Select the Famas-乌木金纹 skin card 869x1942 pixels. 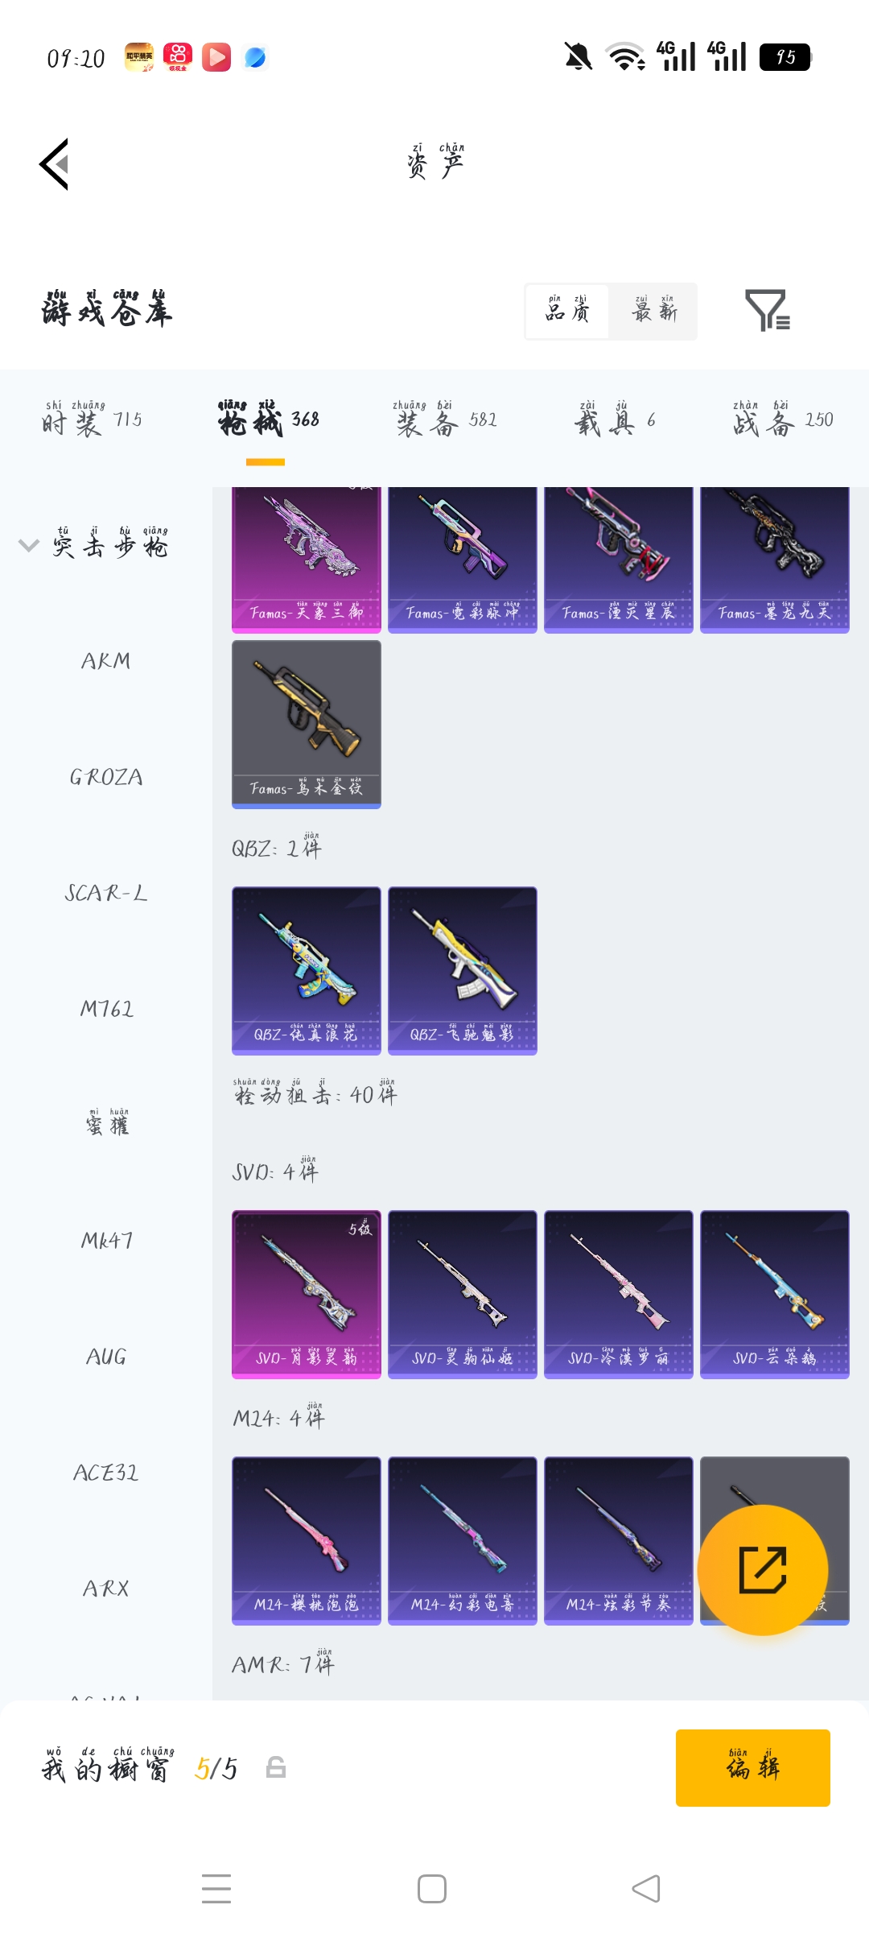click(307, 725)
